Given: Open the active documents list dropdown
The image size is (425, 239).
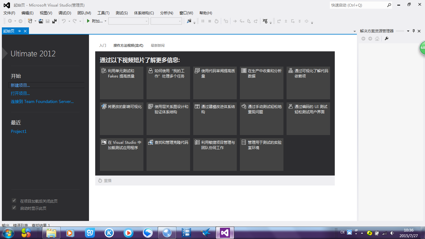Looking at the screenshot, I should tap(355, 31).
